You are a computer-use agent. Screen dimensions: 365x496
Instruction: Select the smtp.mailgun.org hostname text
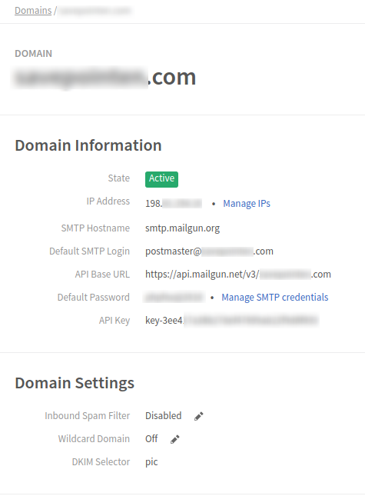pyautogui.click(x=182, y=228)
